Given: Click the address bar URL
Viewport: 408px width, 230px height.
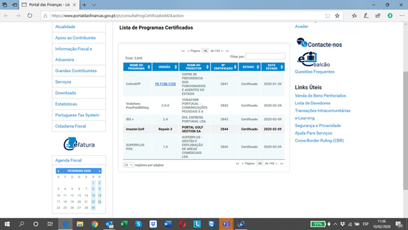Looking at the screenshot, I should 117,15.
